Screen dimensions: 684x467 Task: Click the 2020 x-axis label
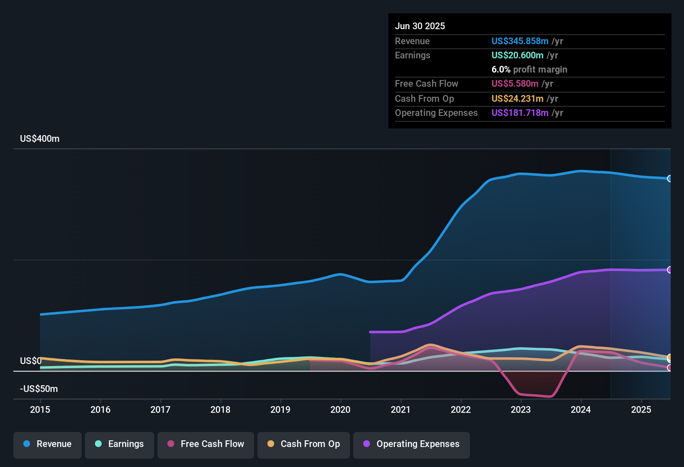click(340, 409)
